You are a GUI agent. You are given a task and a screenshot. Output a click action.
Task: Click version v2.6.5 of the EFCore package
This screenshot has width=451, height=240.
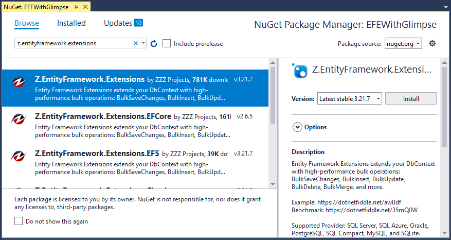click(x=245, y=116)
